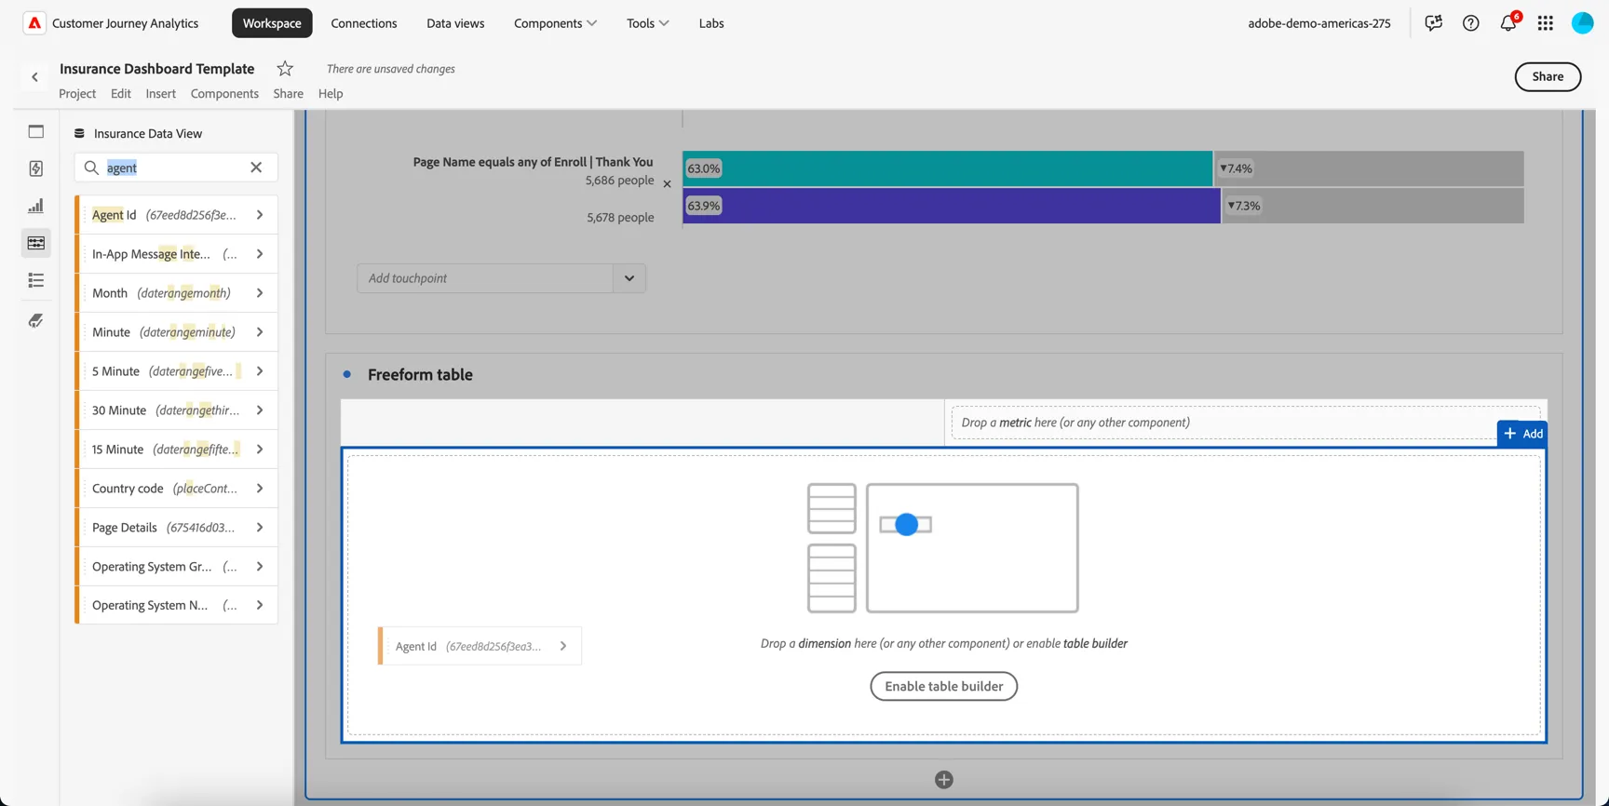Expand the Country code component
1609x806 pixels.
coord(260,489)
